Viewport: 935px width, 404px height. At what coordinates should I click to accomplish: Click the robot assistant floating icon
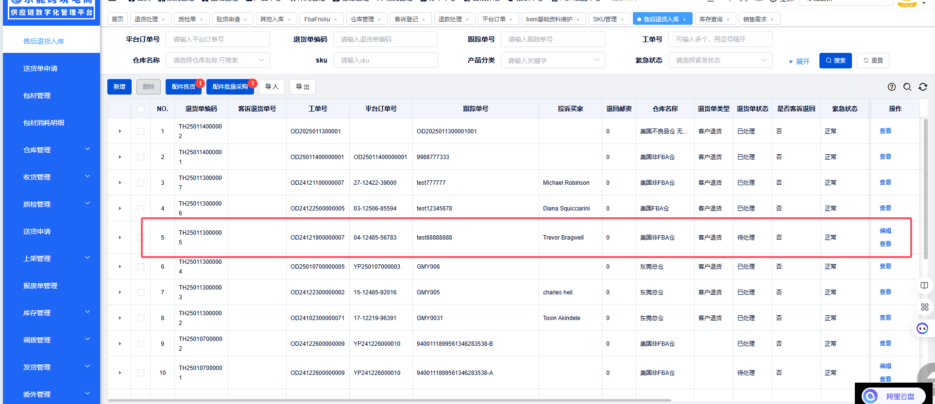(x=922, y=329)
